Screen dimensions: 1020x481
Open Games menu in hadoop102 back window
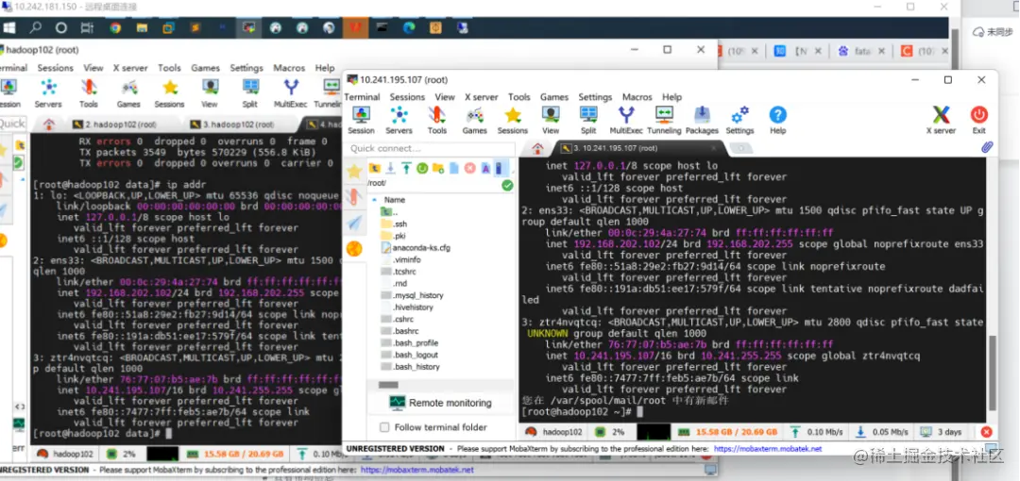[x=205, y=68]
